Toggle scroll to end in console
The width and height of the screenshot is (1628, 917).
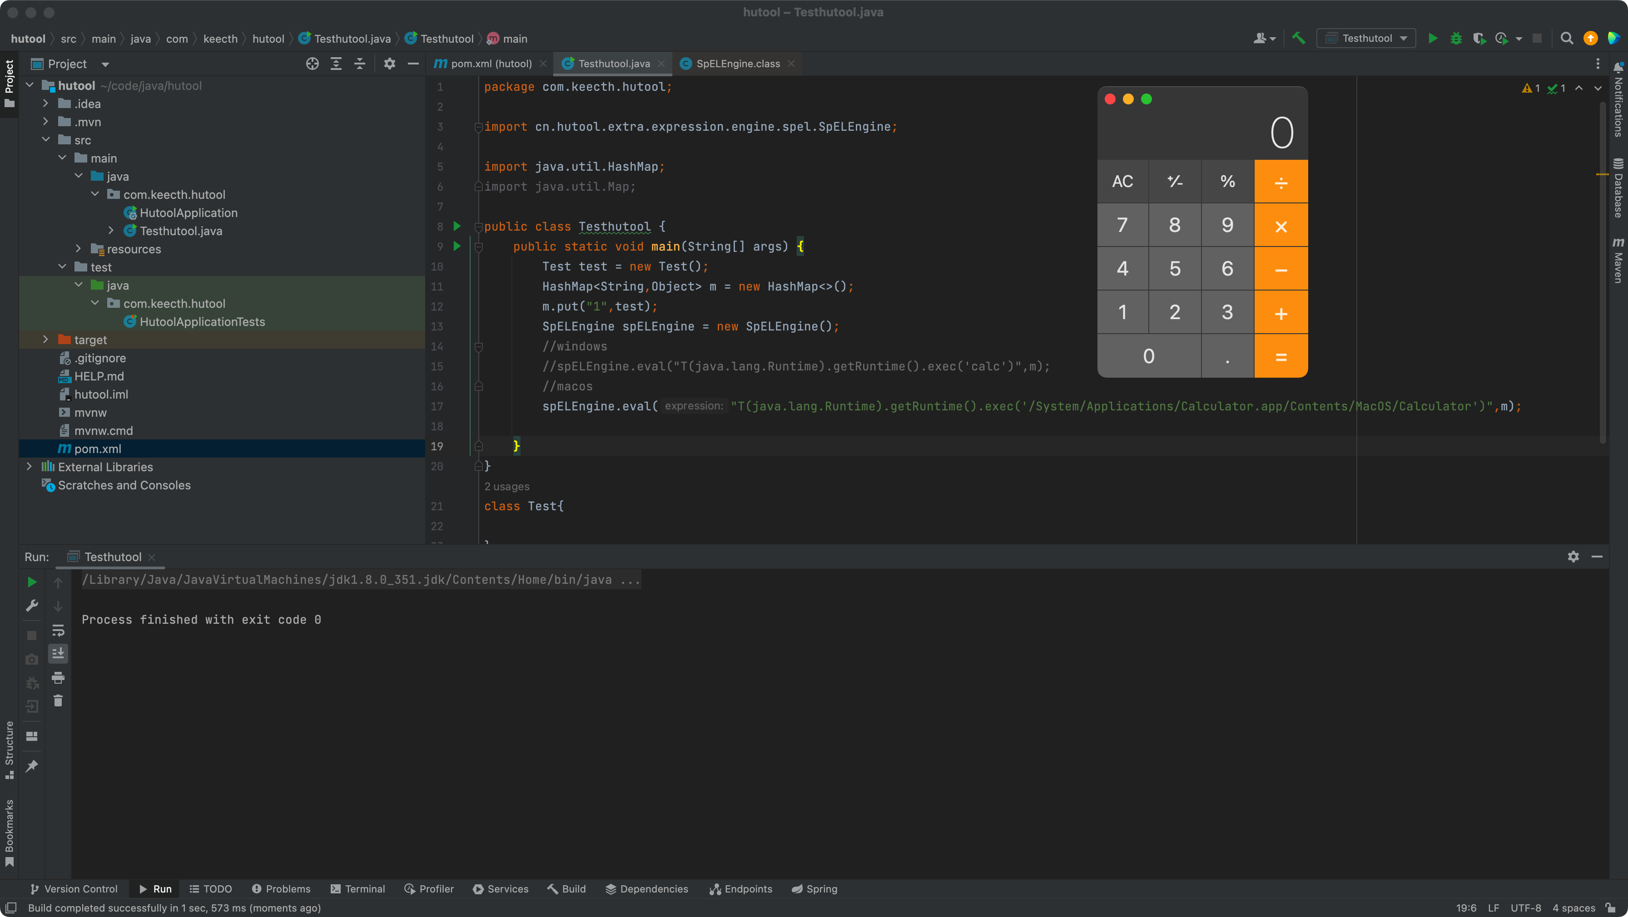click(x=58, y=654)
